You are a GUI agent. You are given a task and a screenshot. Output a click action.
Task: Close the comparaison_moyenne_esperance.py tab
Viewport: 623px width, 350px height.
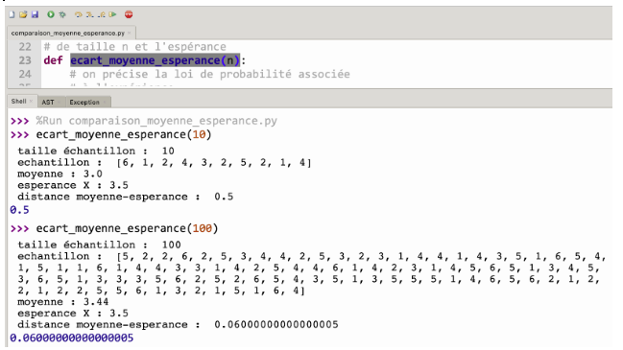coord(130,33)
